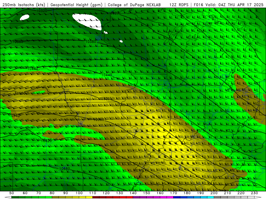
Task: Click the 'F016' forecast hour text
Action: [x=199, y=5]
